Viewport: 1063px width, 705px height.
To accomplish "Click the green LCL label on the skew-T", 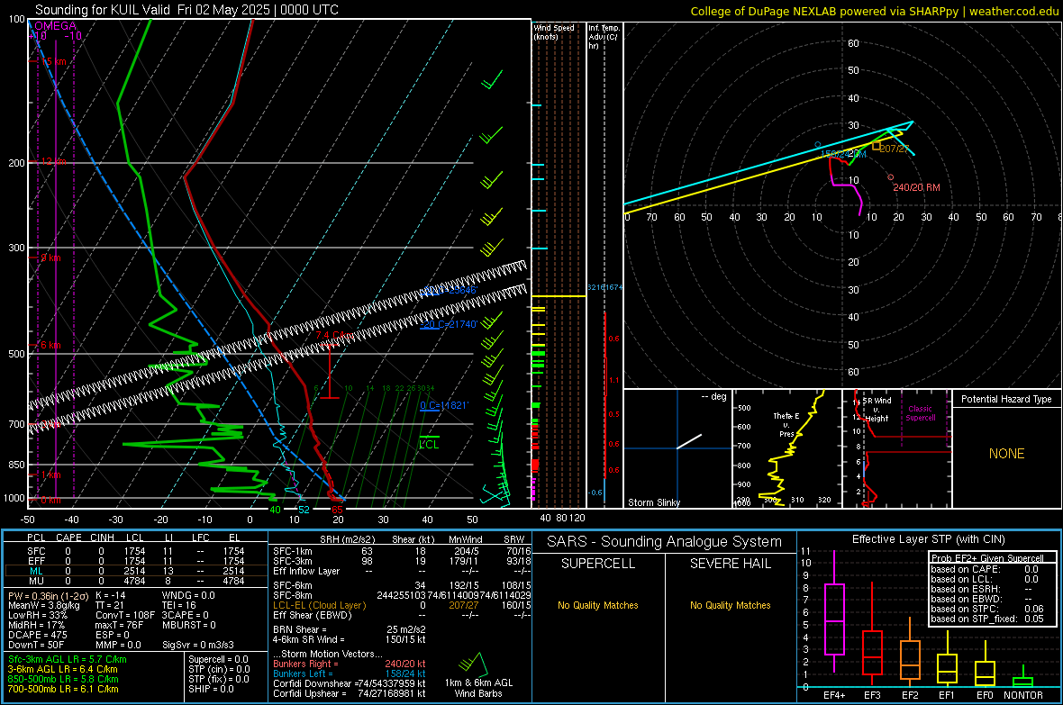I will pyautogui.click(x=429, y=445).
